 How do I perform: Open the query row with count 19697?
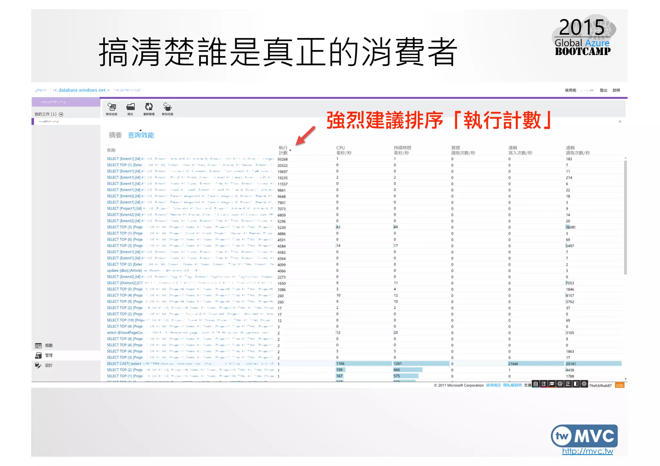coord(364,171)
